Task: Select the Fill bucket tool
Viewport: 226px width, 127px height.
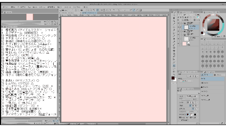Action: (174, 50)
